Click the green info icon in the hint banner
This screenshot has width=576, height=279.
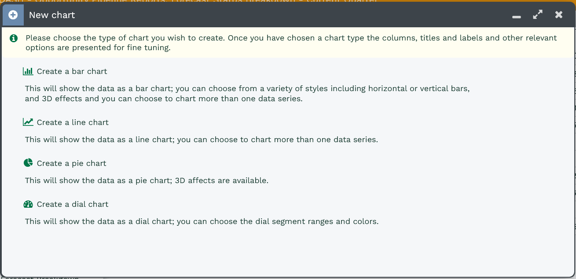(14, 38)
